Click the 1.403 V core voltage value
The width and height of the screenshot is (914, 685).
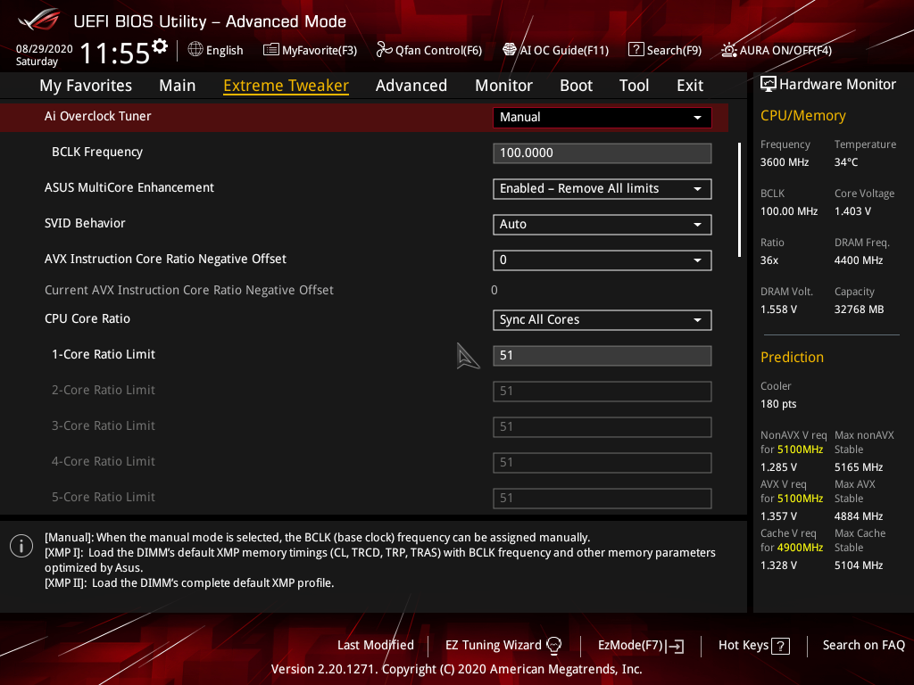[x=852, y=210]
